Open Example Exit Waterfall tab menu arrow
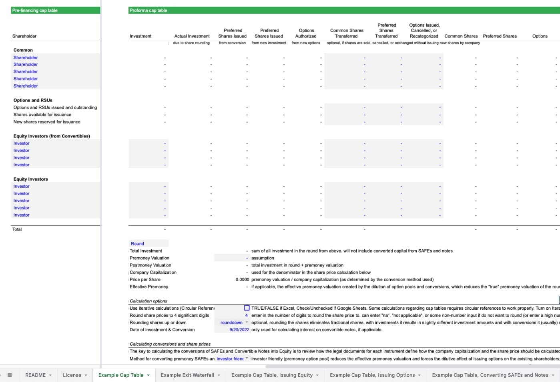 pyautogui.click(x=219, y=375)
